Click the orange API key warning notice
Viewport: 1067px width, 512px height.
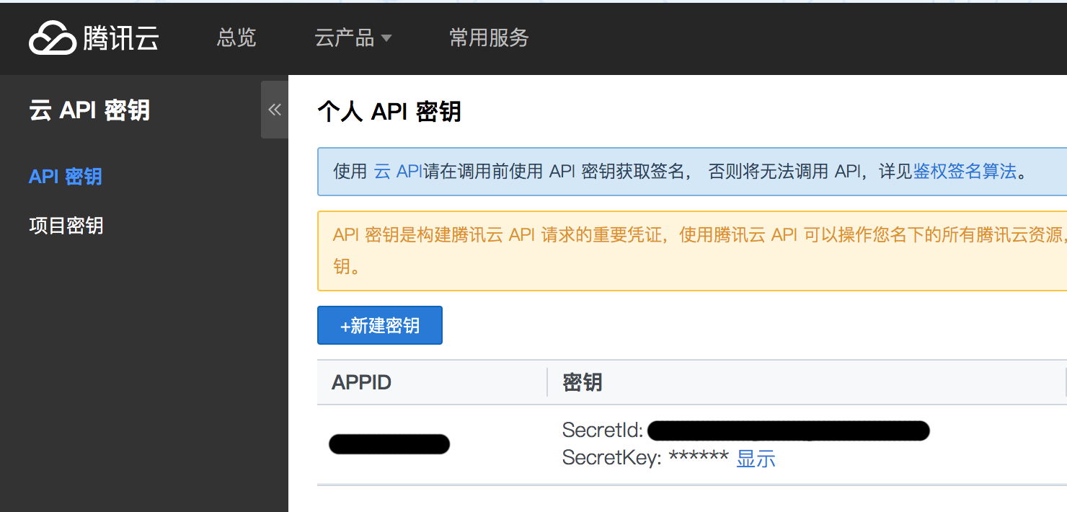692,251
